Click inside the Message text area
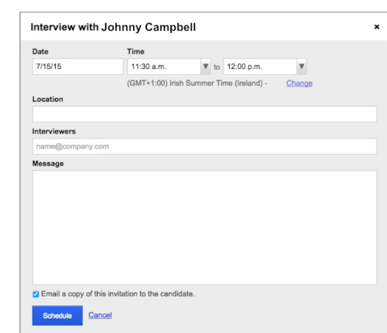The image size is (387, 333). 204,227
